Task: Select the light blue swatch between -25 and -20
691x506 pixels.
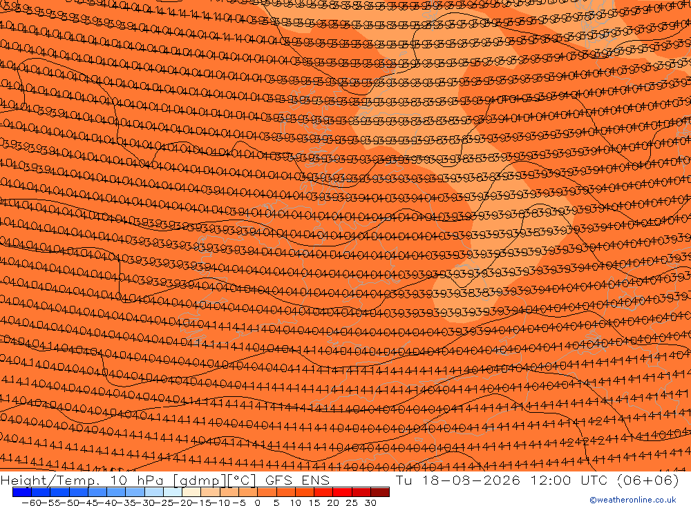Action: [173, 492]
